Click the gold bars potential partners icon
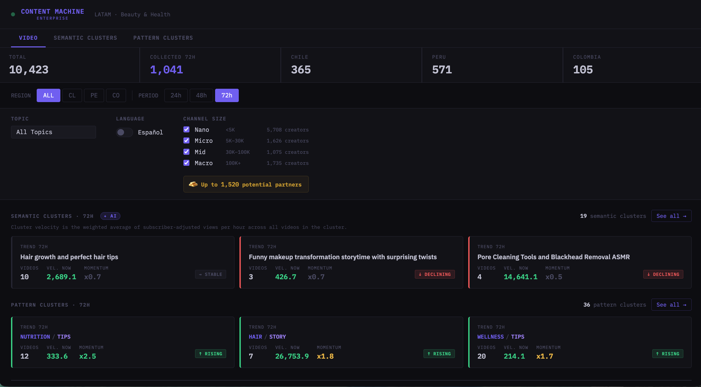701x387 pixels. click(x=193, y=184)
